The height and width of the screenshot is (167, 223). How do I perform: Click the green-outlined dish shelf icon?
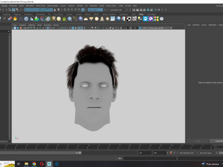[48, 19]
